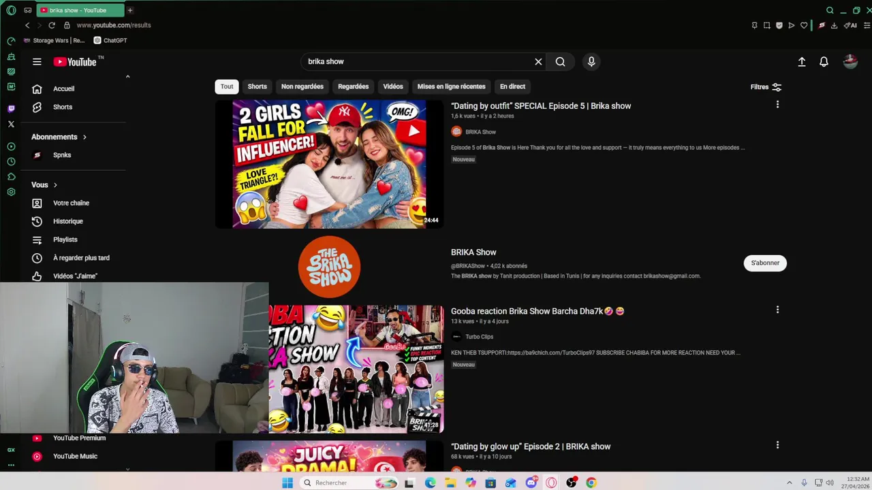This screenshot has height=490, width=872.
Task: Open browser downloads icon
Action: click(834, 25)
